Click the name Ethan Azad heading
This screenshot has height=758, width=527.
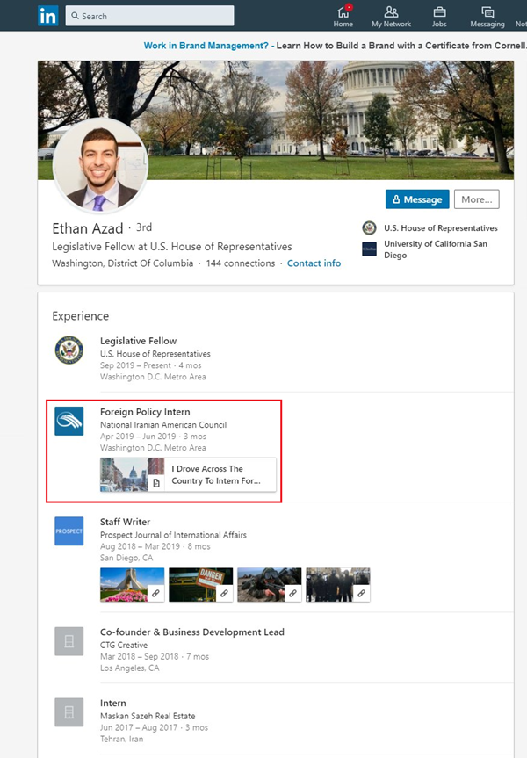click(x=88, y=228)
